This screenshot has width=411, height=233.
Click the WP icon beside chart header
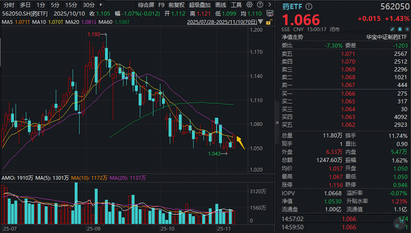[x=269, y=13]
